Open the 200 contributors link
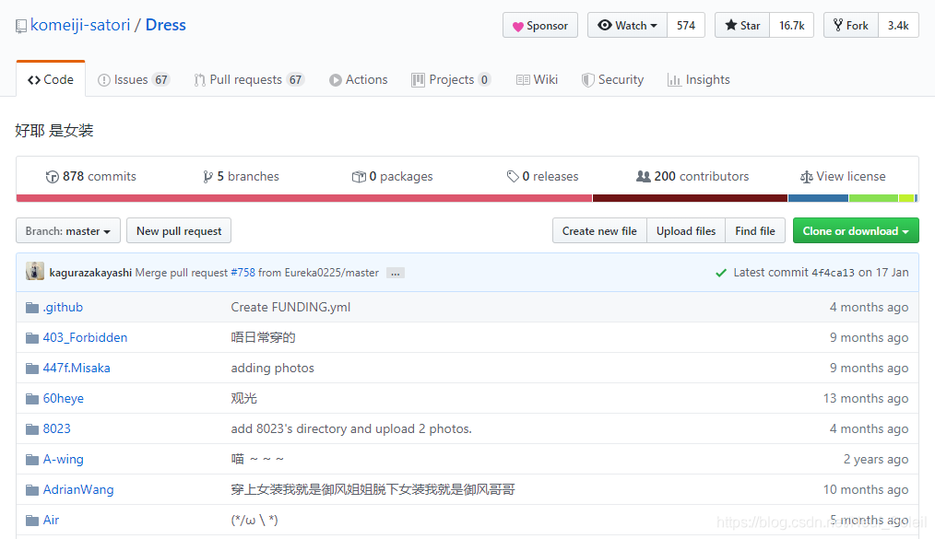The width and height of the screenshot is (935, 539). [x=692, y=177]
